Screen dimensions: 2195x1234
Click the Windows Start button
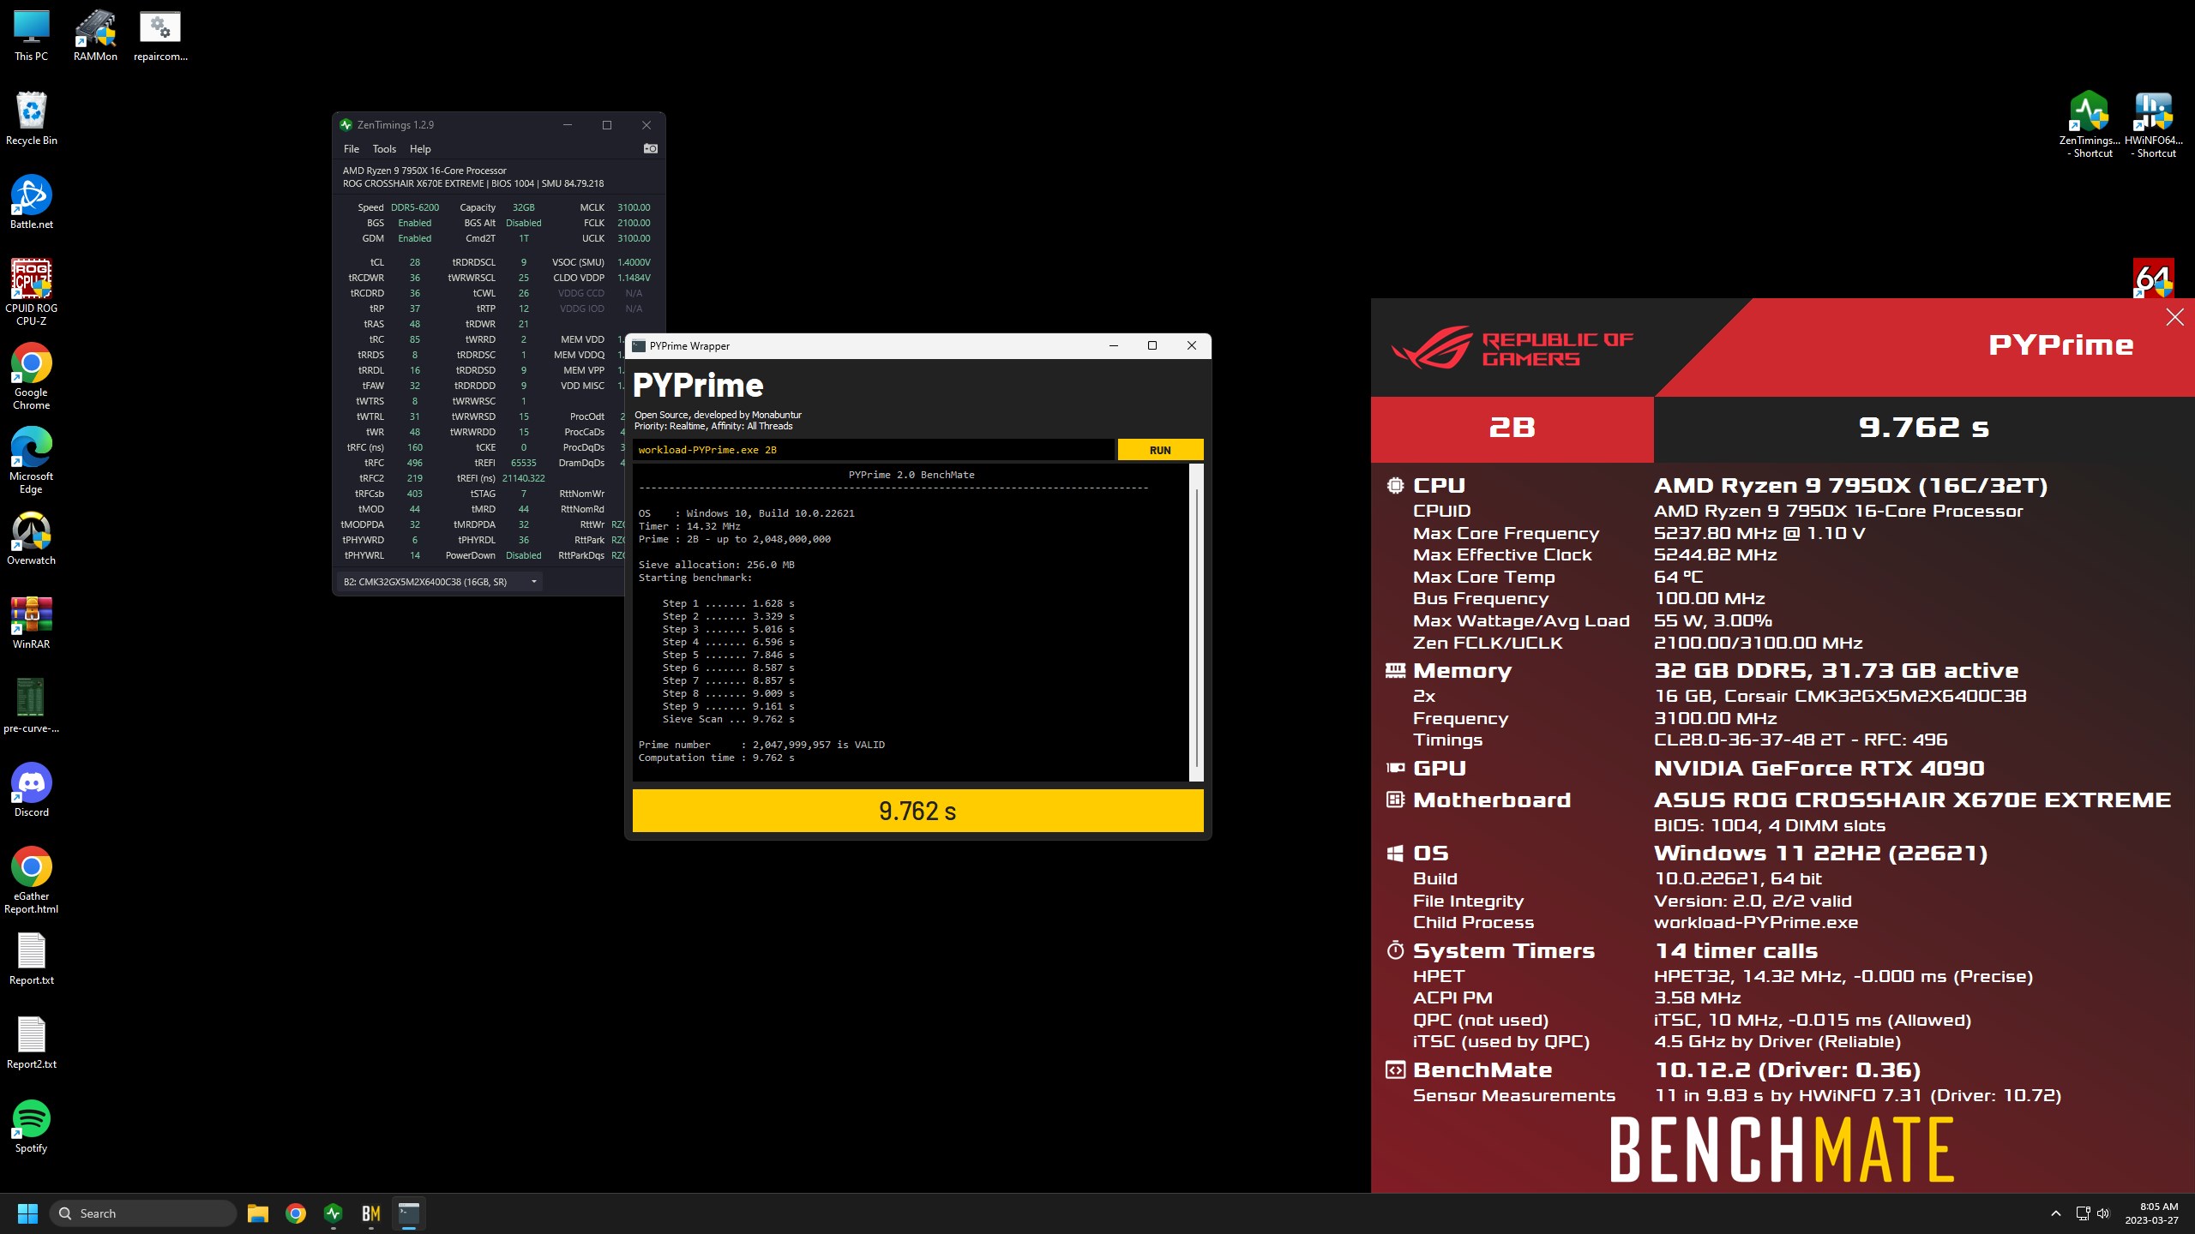click(27, 1213)
